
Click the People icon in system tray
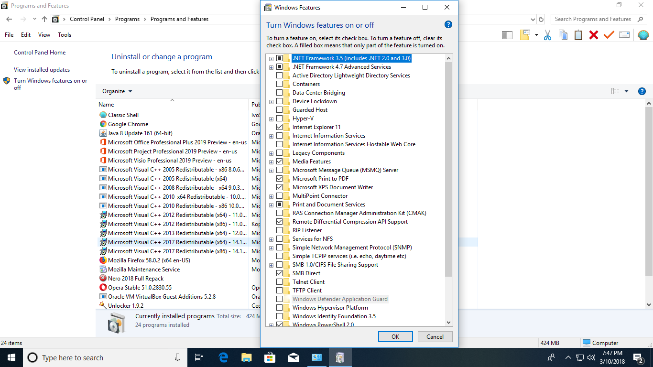click(x=551, y=357)
